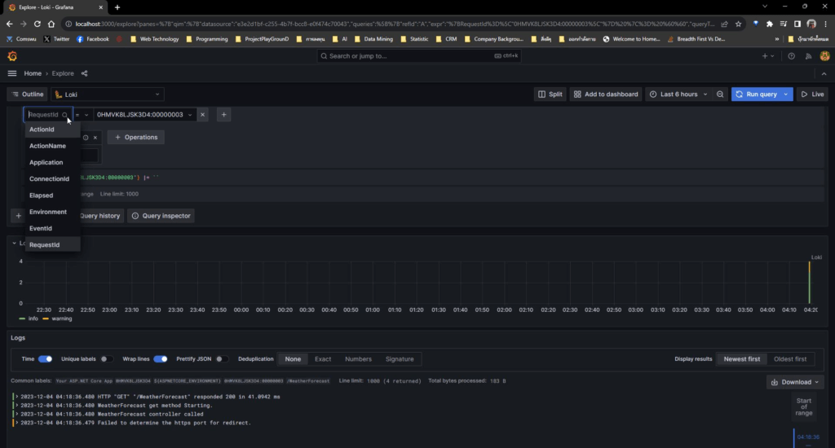Open the label value dropdown 0HMVK8LJSK3D4:00000003
Screen dimensions: 835x448
[x=144, y=114]
